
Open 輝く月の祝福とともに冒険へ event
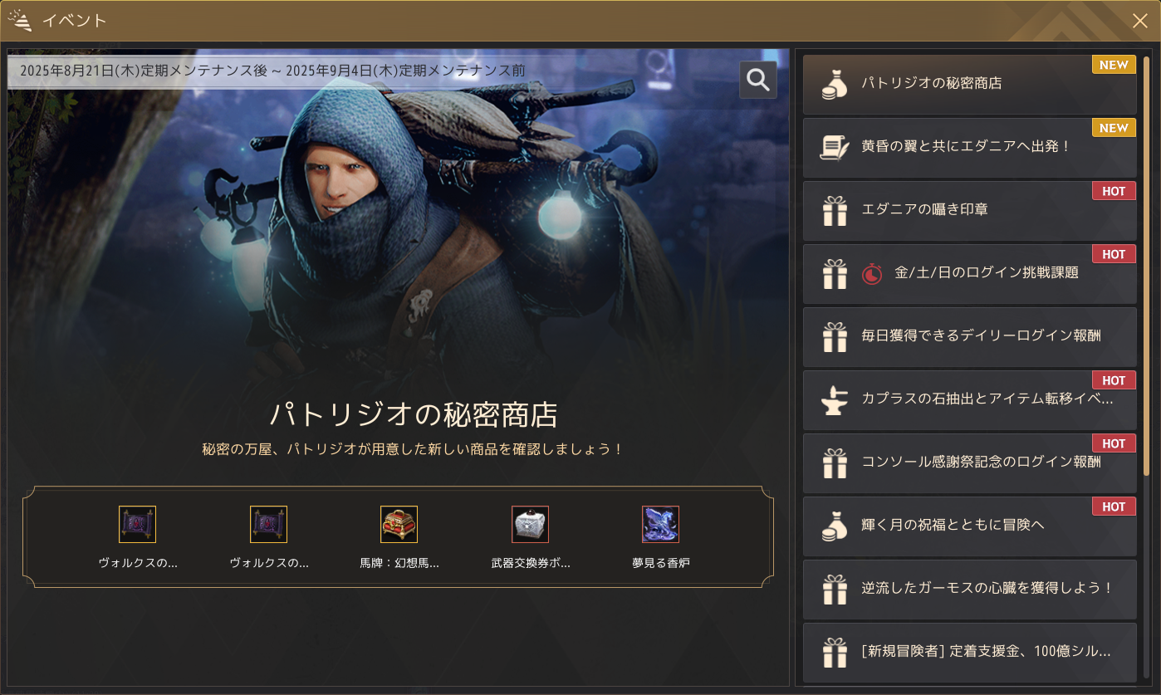(969, 526)
